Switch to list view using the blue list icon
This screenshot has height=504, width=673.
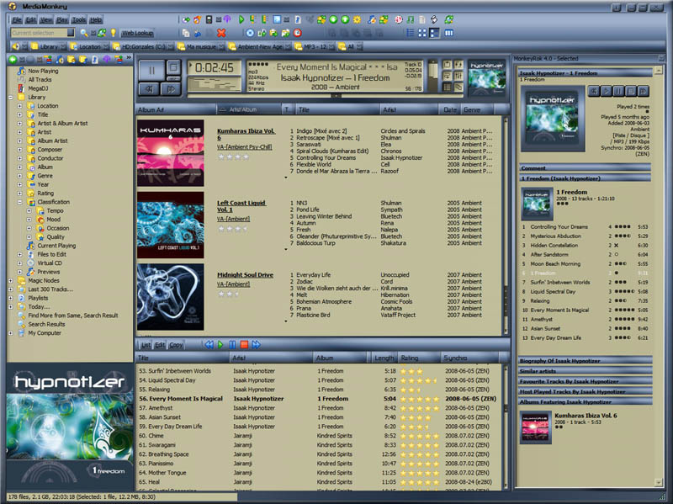[411, 33]
